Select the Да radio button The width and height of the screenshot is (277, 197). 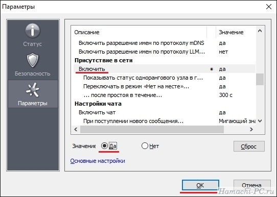(x=104, y=146)
